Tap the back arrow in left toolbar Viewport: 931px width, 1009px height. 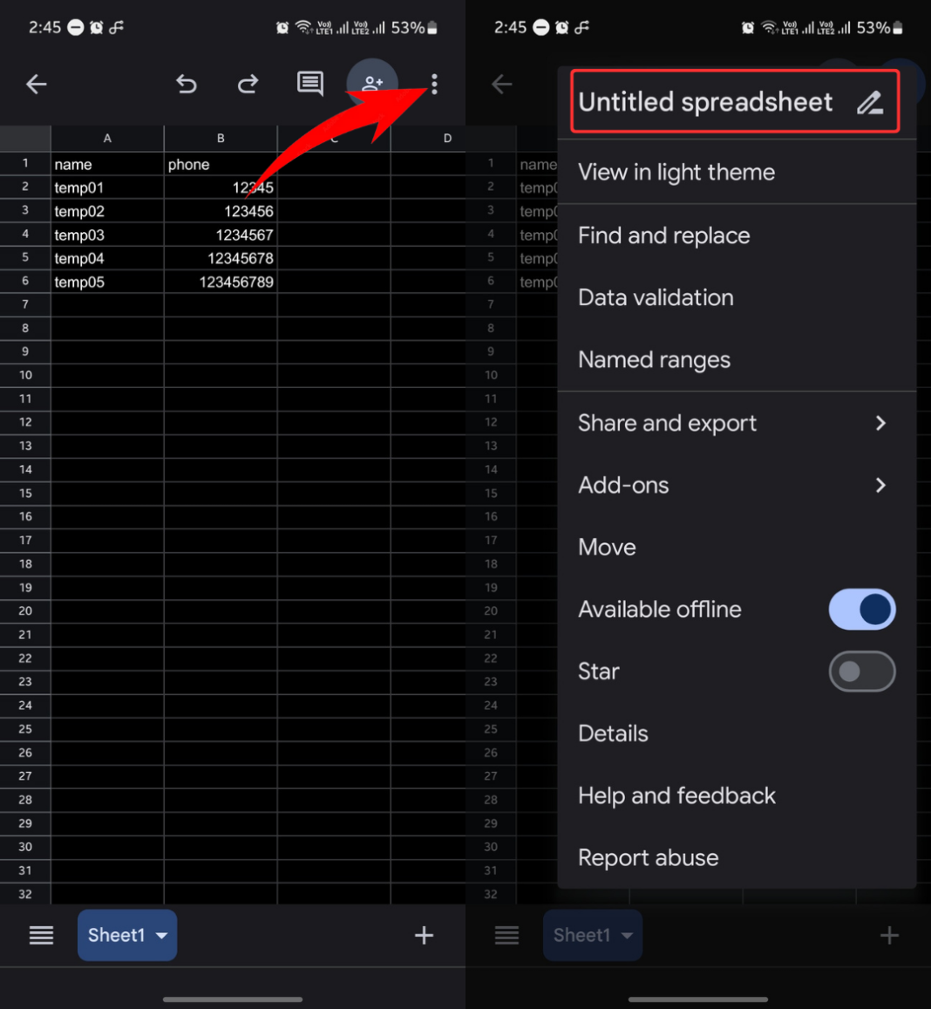pyautogui.click(x=37, y=85)
